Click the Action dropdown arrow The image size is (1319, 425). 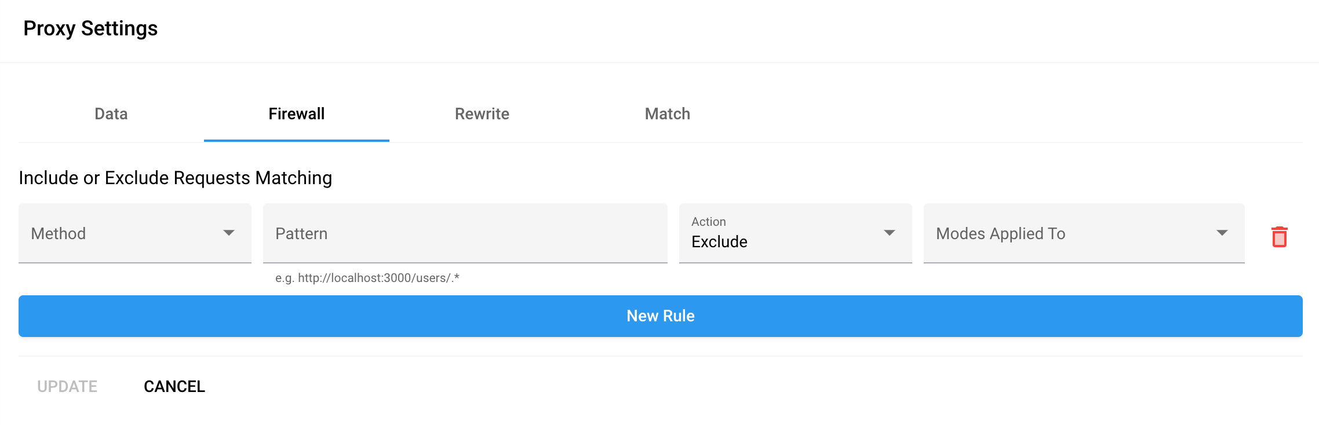pos(890,233)
